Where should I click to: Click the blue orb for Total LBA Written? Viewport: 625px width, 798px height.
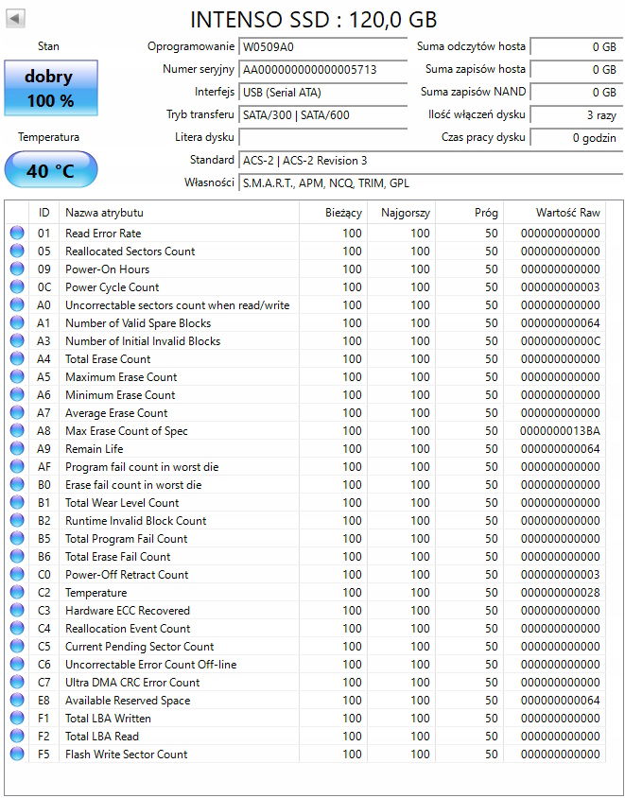pyautogui.click(x=17, y=719)
